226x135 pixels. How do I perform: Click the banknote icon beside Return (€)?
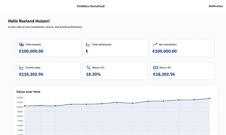[x=156, y=67]
